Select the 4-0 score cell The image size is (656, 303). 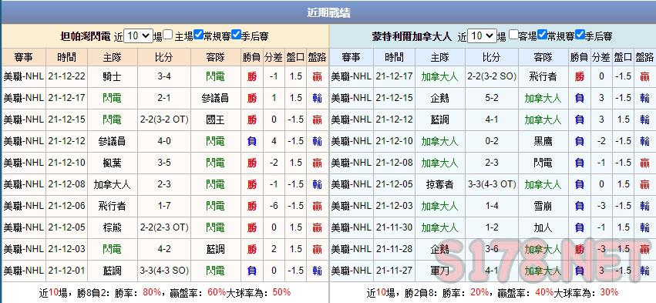(164, 141)
